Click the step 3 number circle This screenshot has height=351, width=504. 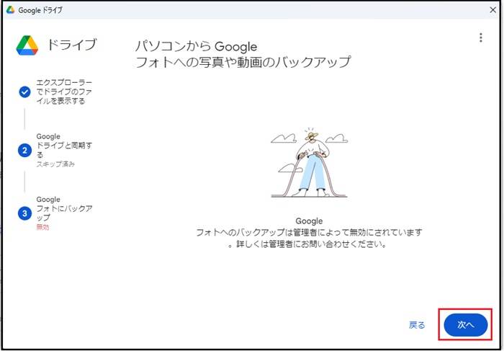tap(25, 213)
